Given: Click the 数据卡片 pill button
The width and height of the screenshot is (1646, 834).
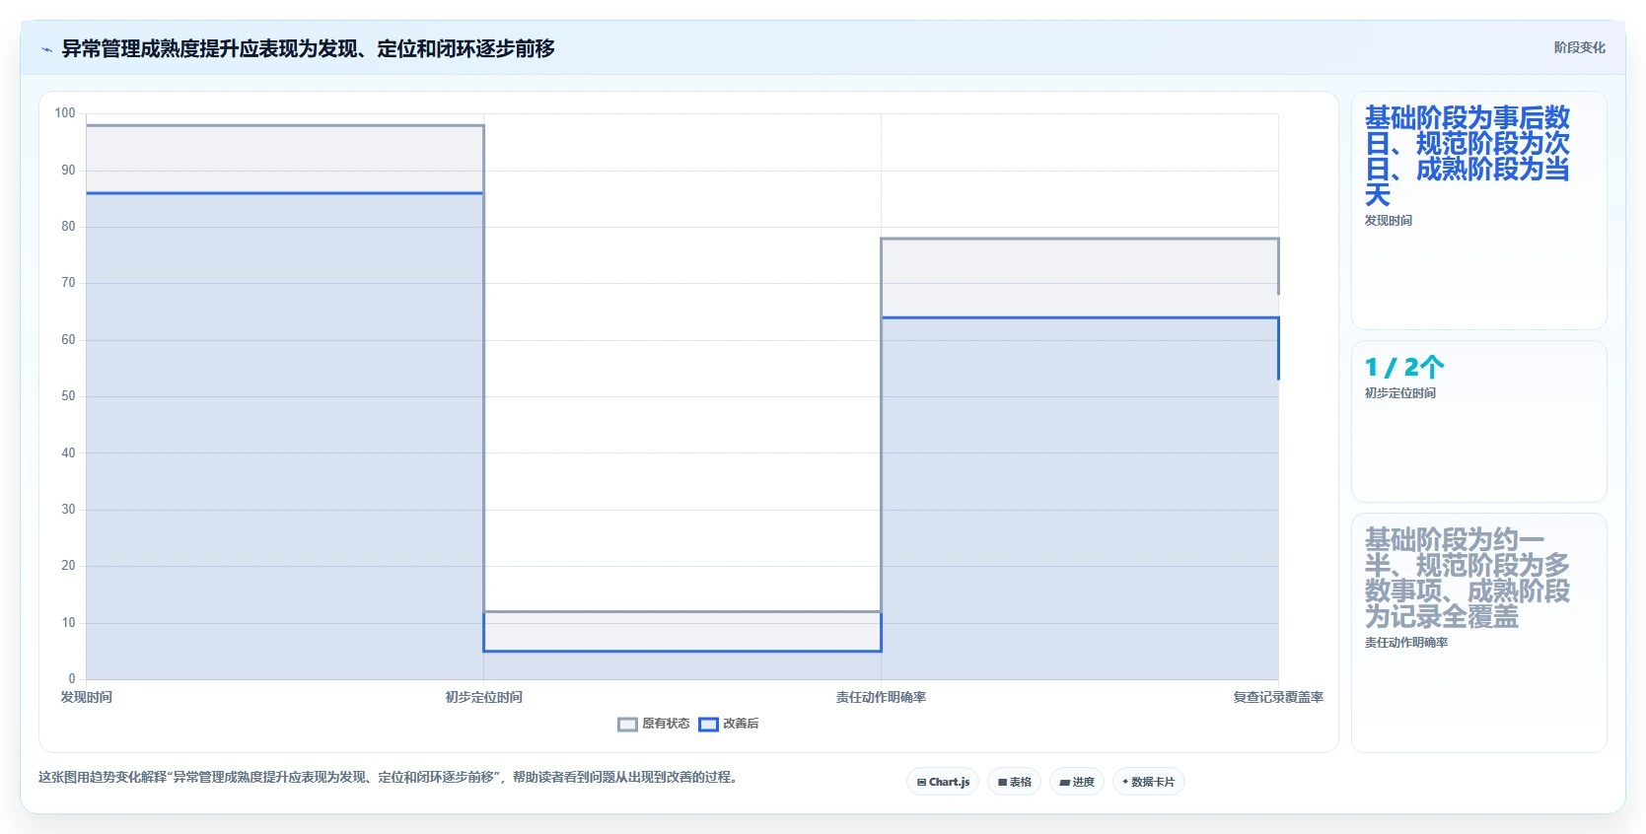Looking at the screenshot, I should point(1149,782).
